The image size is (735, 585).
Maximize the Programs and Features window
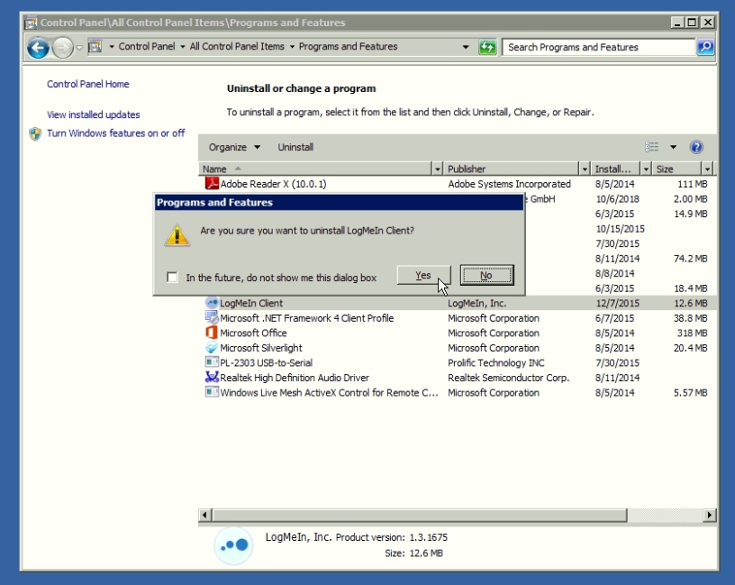coord(692,22)
